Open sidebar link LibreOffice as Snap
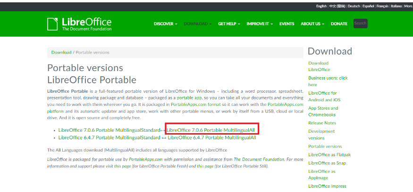Image resolution: width=413 pixels, height=192 pixels. click(x=327, y=163)
